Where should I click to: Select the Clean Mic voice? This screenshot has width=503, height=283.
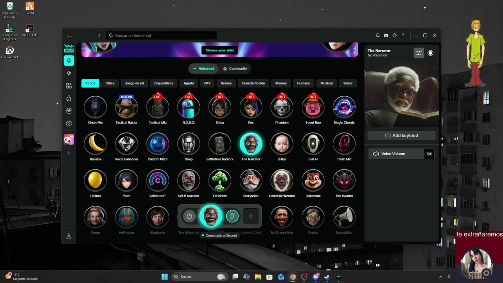(95, 107)
